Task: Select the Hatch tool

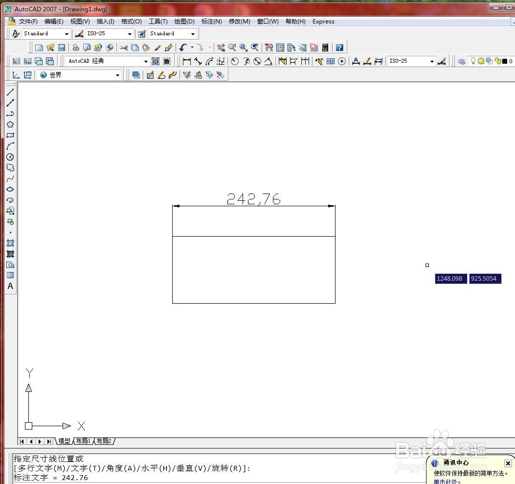Action: pos(10,243)
